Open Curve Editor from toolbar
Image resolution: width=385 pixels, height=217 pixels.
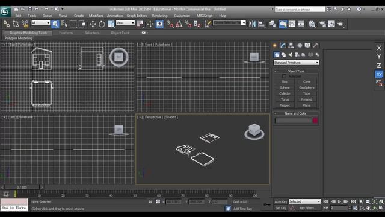(x=292, y=24)
